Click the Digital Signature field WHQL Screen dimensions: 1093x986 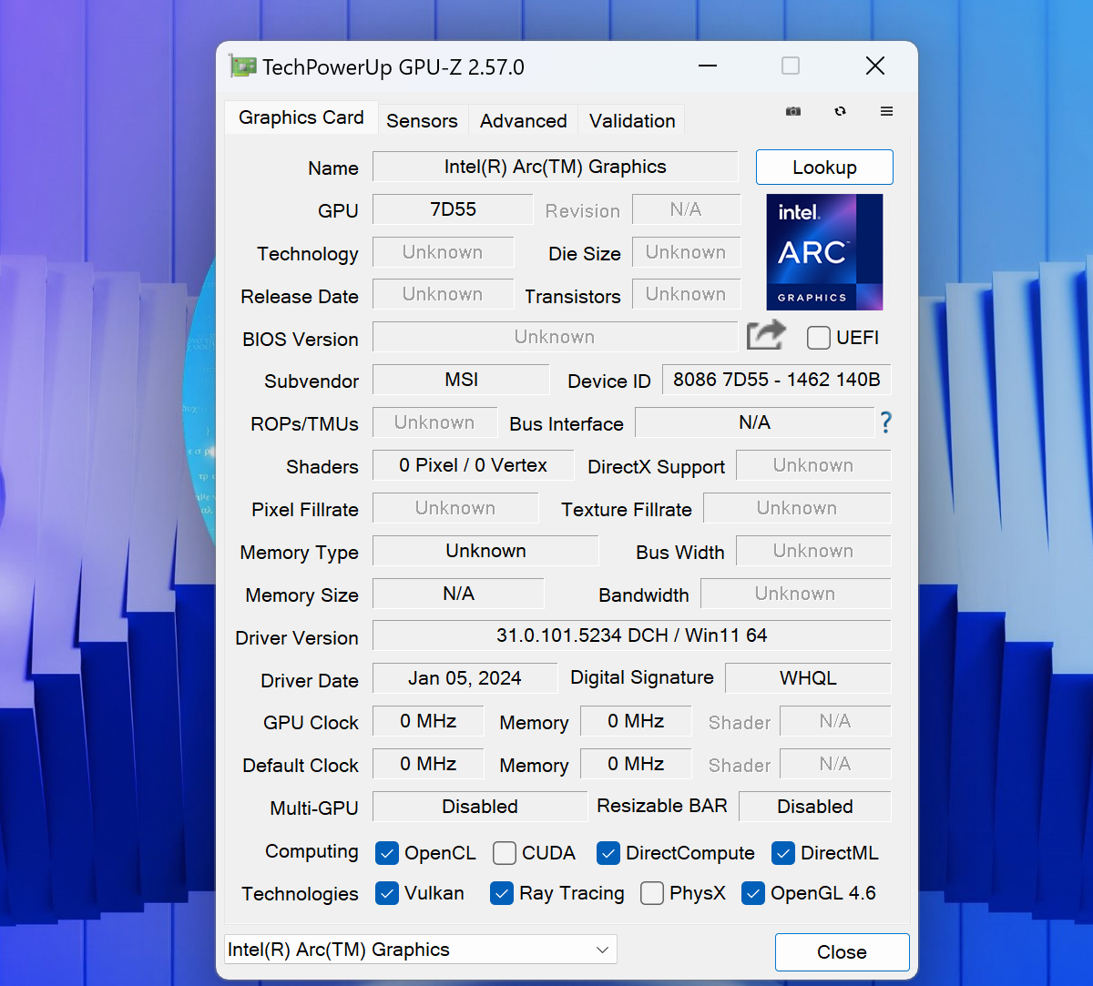[808, 678]
